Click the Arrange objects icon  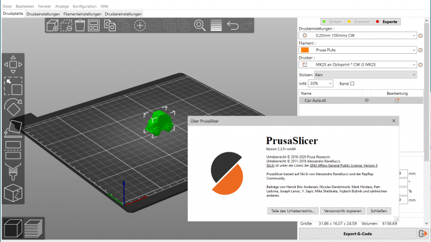(94, 25)
